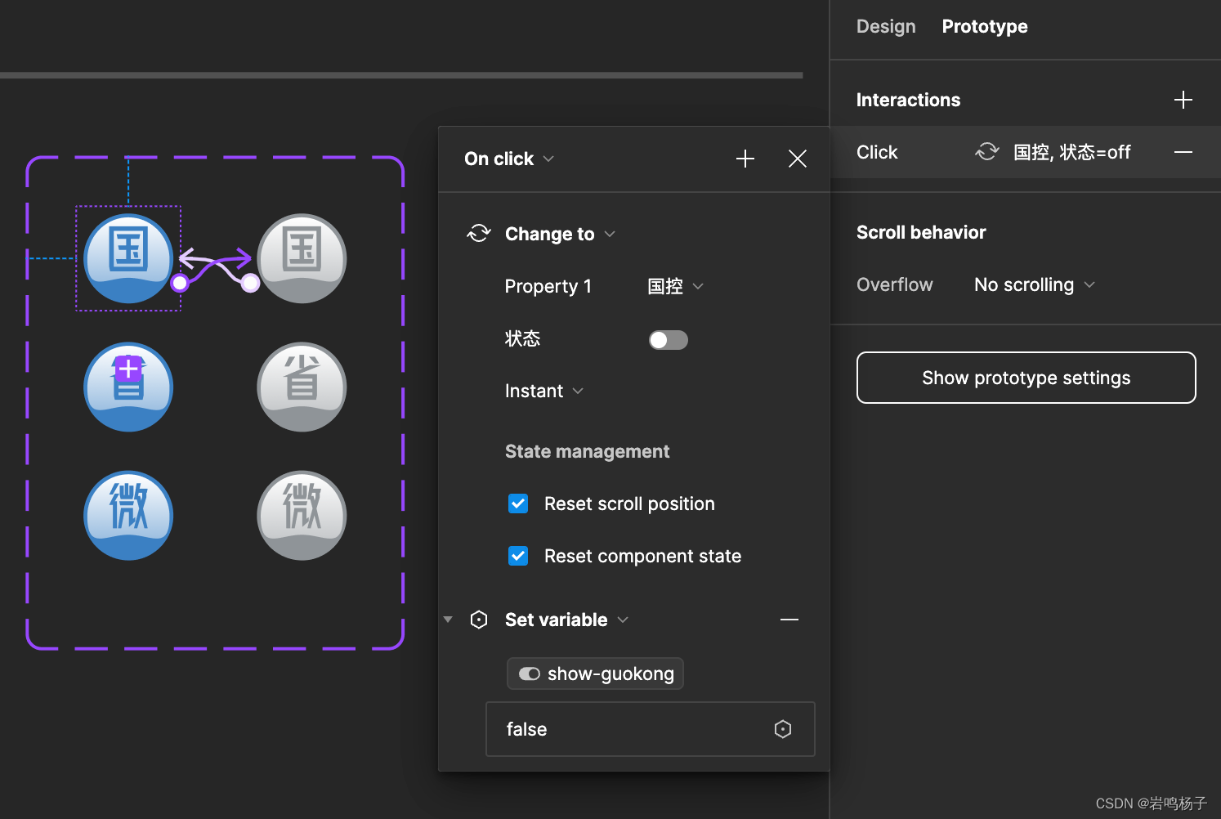Viewport: 1221px width, 819px height.
Task: Click the show-guokong variable chip
Action: coord(595,674)
